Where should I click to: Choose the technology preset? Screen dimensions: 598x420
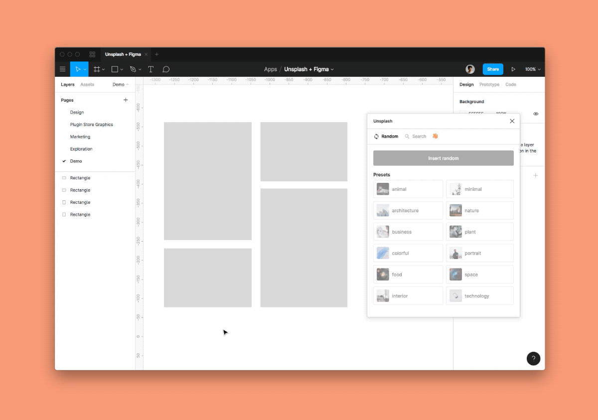480,296
